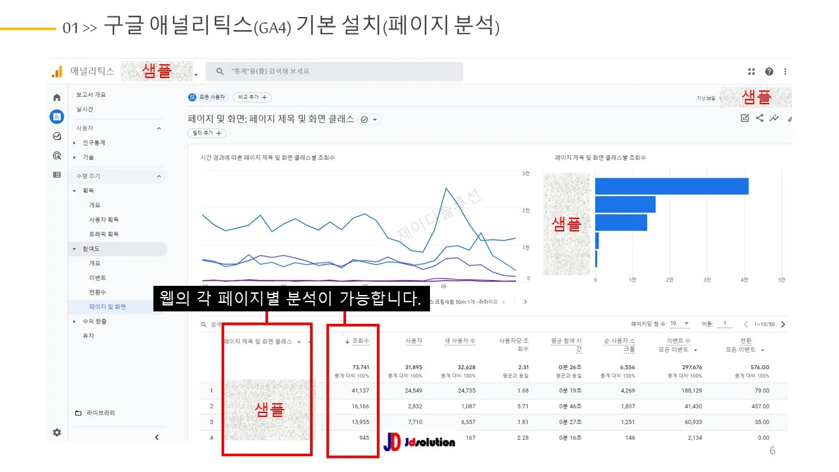This screenshot has width=839, height=472.
Task: Open the Explore icon in left rail
Action: (57, 136)
